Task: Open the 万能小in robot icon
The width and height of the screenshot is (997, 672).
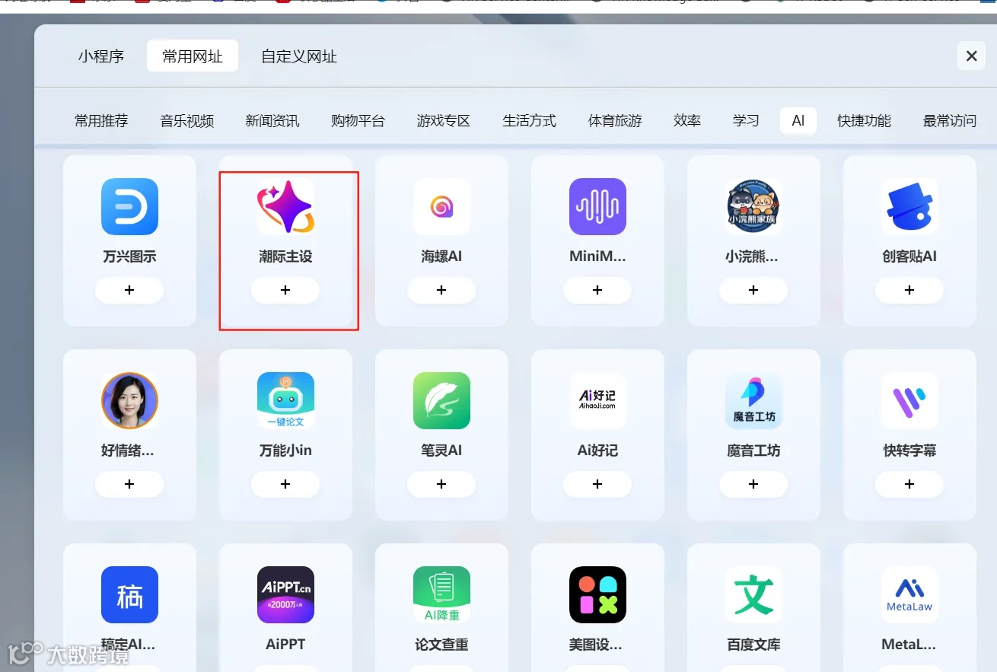Action: (285, 400)
